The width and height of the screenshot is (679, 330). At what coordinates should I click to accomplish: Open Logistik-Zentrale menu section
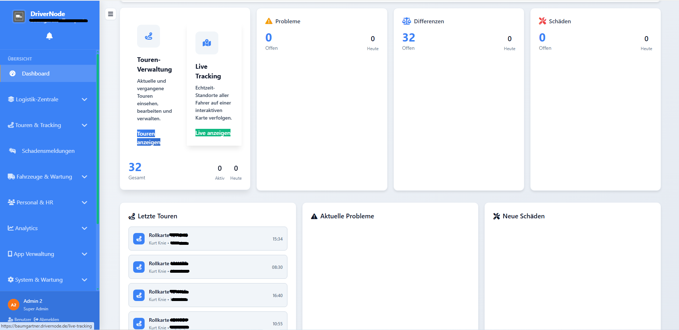click(48, 99)
